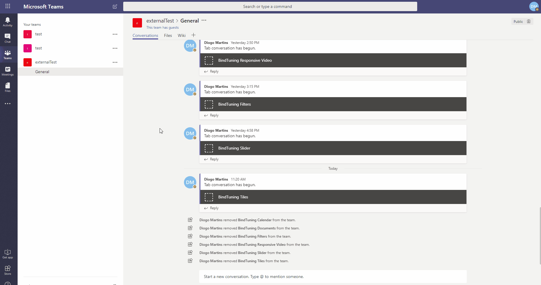Focus the Start a new conversation box
The image size is (541, 285).
[x=333, y=277]
